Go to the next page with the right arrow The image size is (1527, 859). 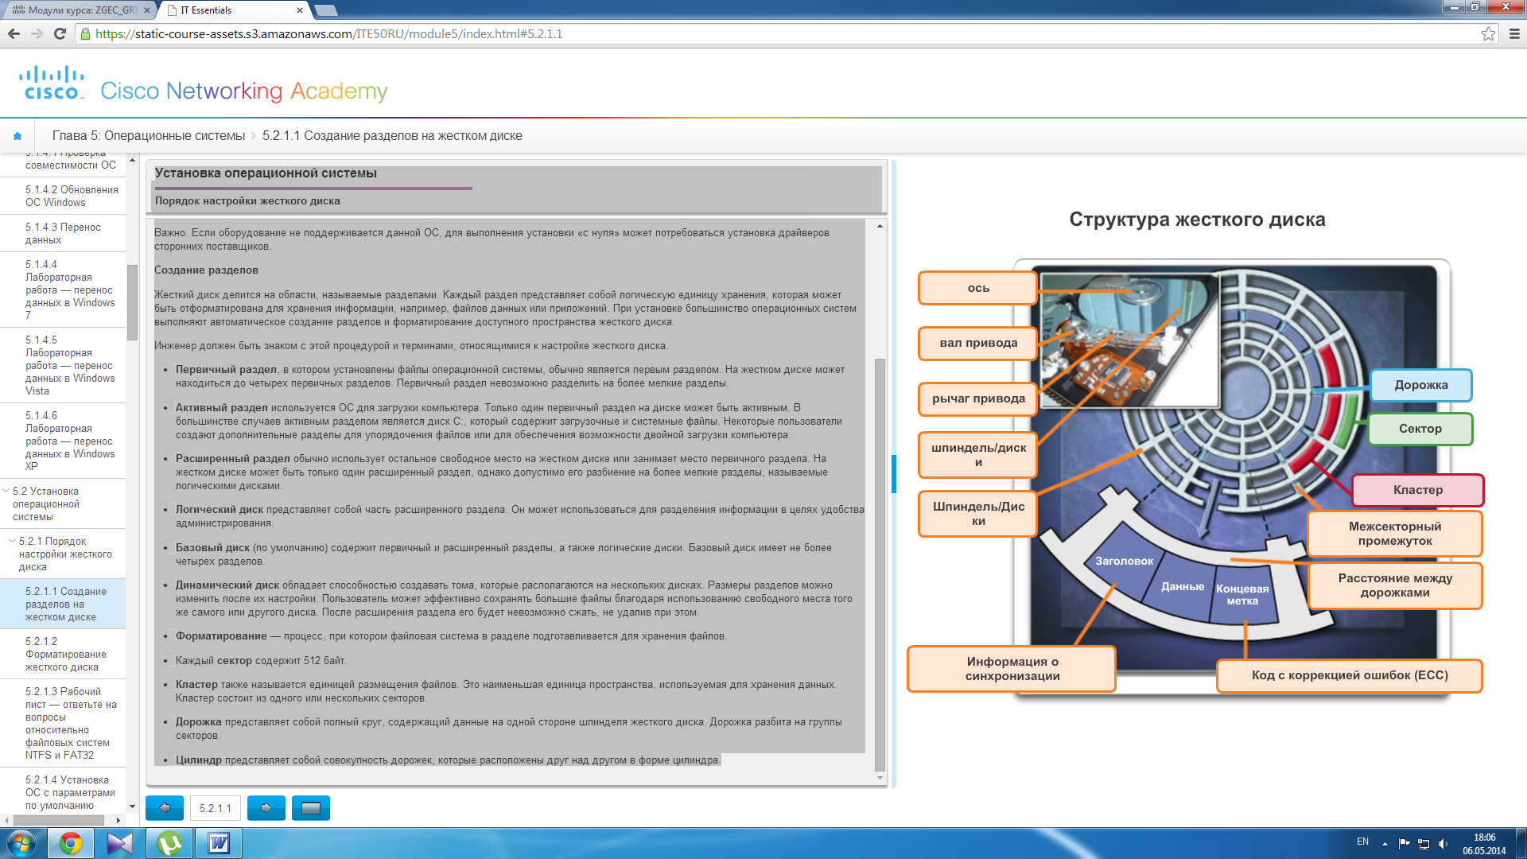tap(266, 808)
